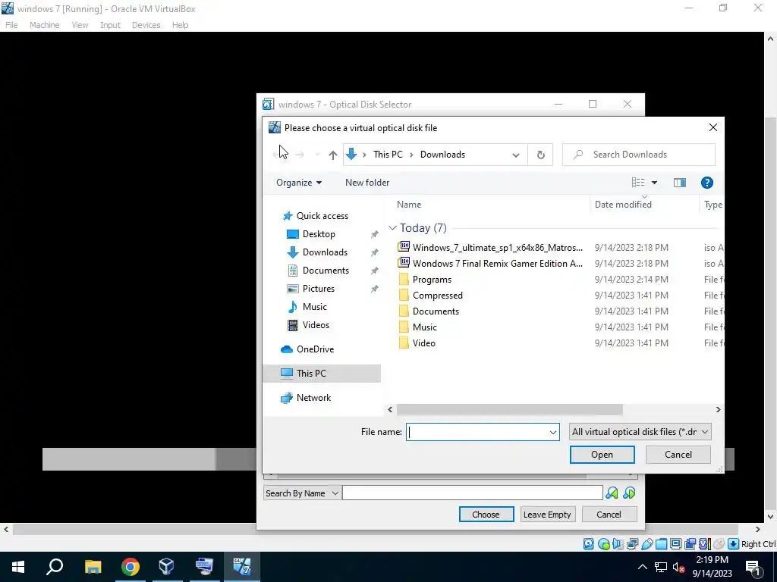Click the audio status bar icon
The width and height of the screenshot is (777, 582).
[x=618, y=544]
